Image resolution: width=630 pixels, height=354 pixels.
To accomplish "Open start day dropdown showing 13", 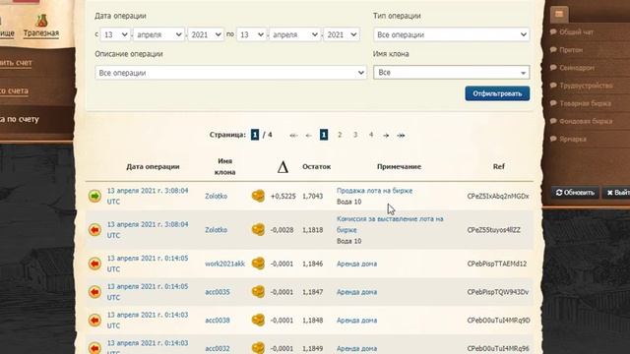I will pyautogui.click(x=115, y=34).
